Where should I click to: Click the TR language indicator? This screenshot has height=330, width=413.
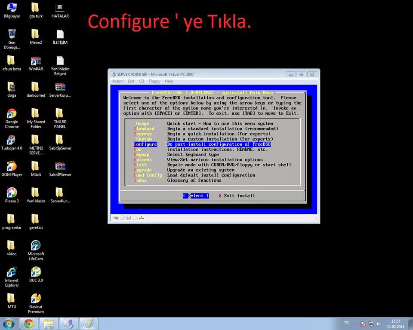[346, 323]
